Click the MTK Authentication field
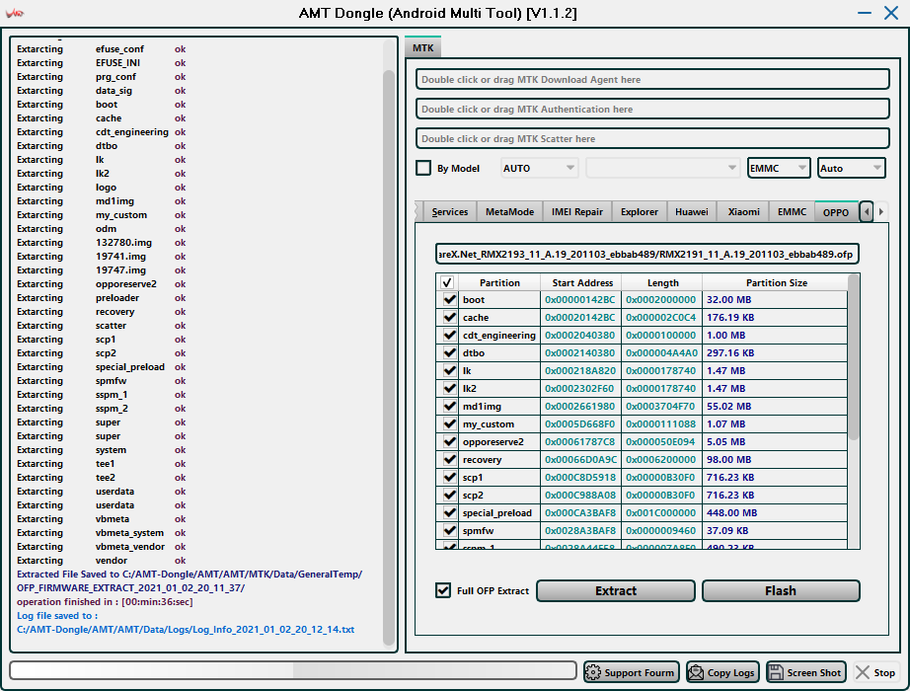Image resolution: width=910 pixels, height=691 pixels. coord(653,110)
